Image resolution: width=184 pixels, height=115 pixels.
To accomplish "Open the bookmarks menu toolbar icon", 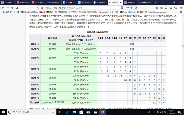I will (x=157, y=8).
